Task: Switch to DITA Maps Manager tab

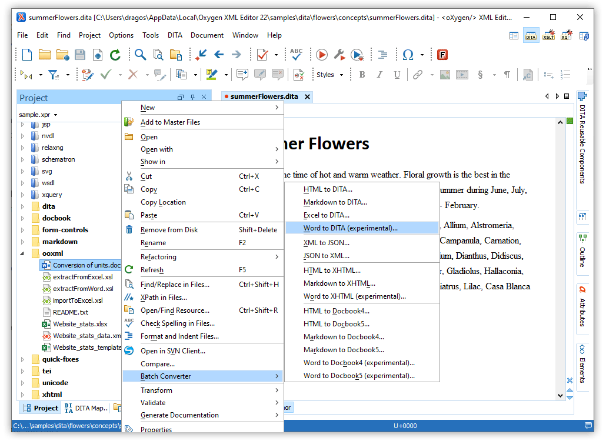Action: (86, 408)
